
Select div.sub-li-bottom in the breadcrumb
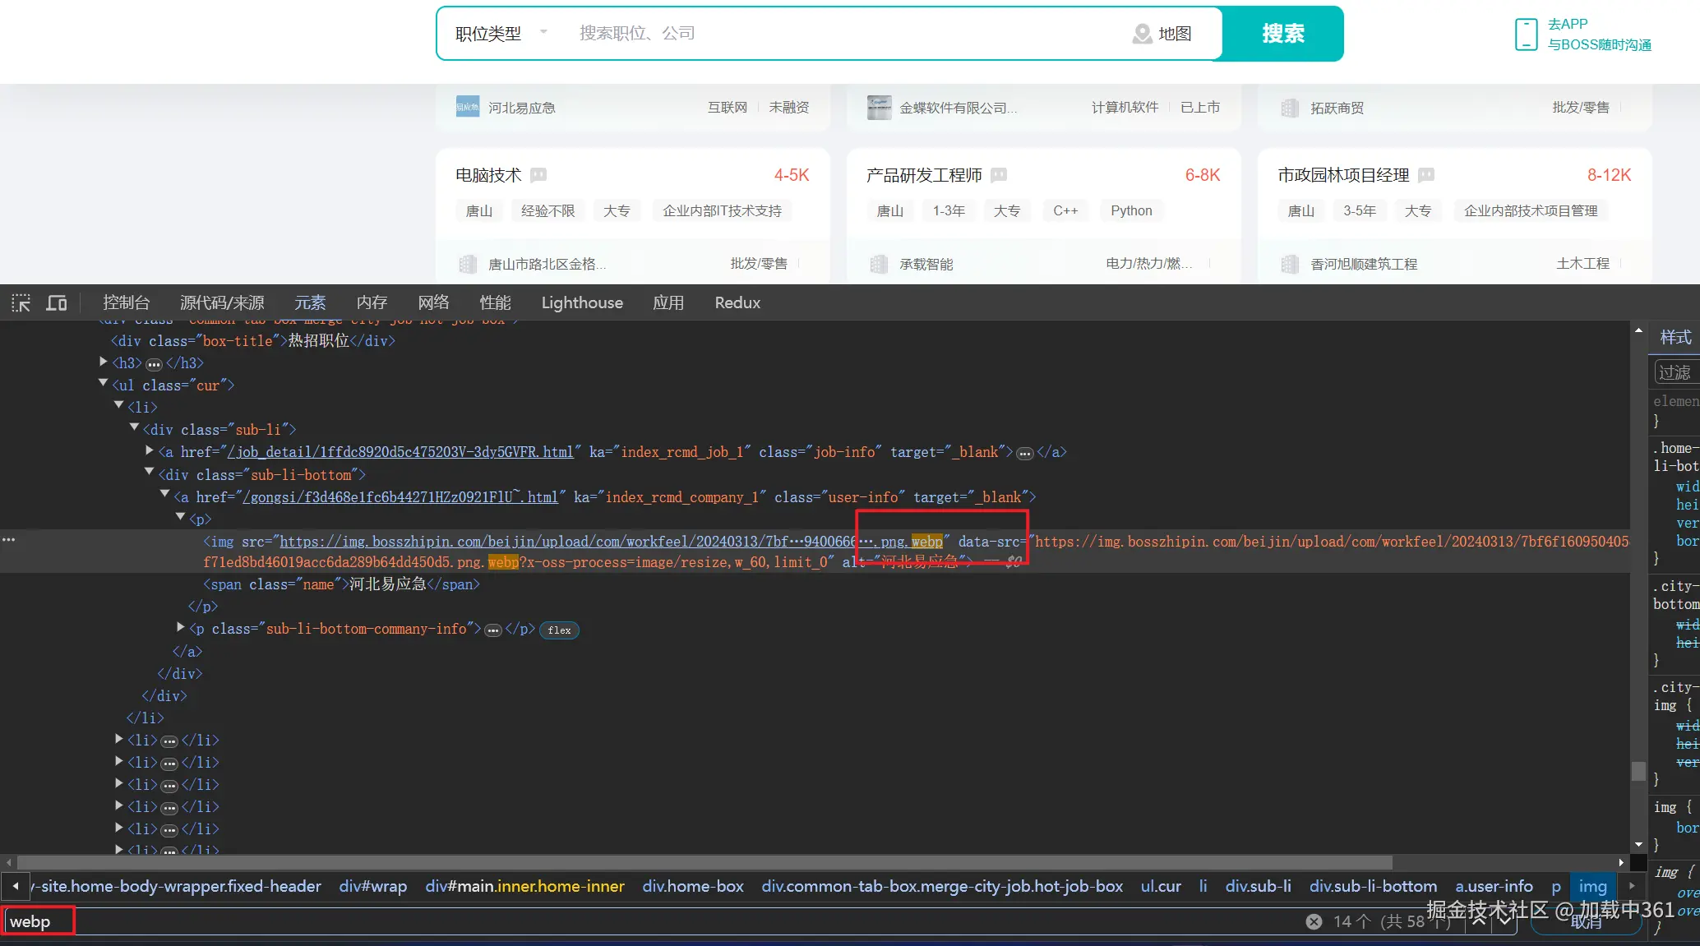click(x=1373, y=886)
